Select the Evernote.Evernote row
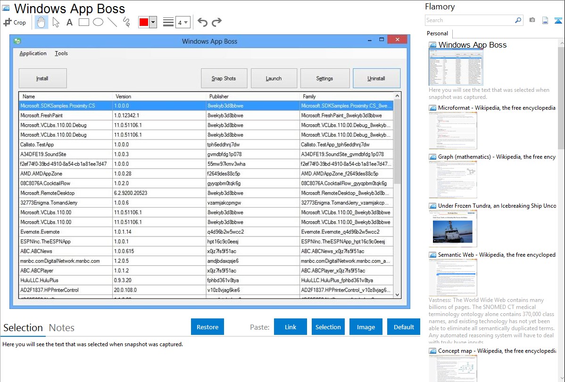The width and height of the screenshot is (565, 382). 206,232
